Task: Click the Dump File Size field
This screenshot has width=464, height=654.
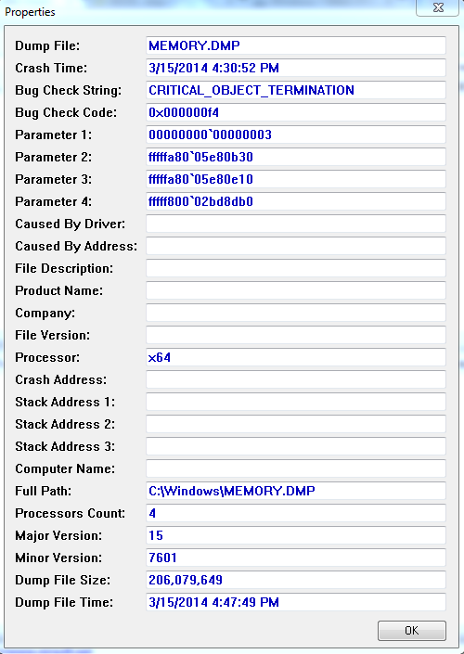Action: 296,580
